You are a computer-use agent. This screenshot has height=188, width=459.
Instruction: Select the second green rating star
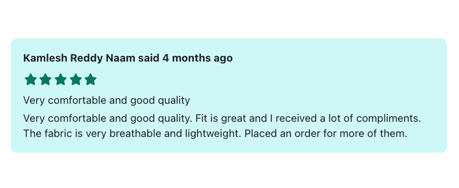click(x=45, y=79)
